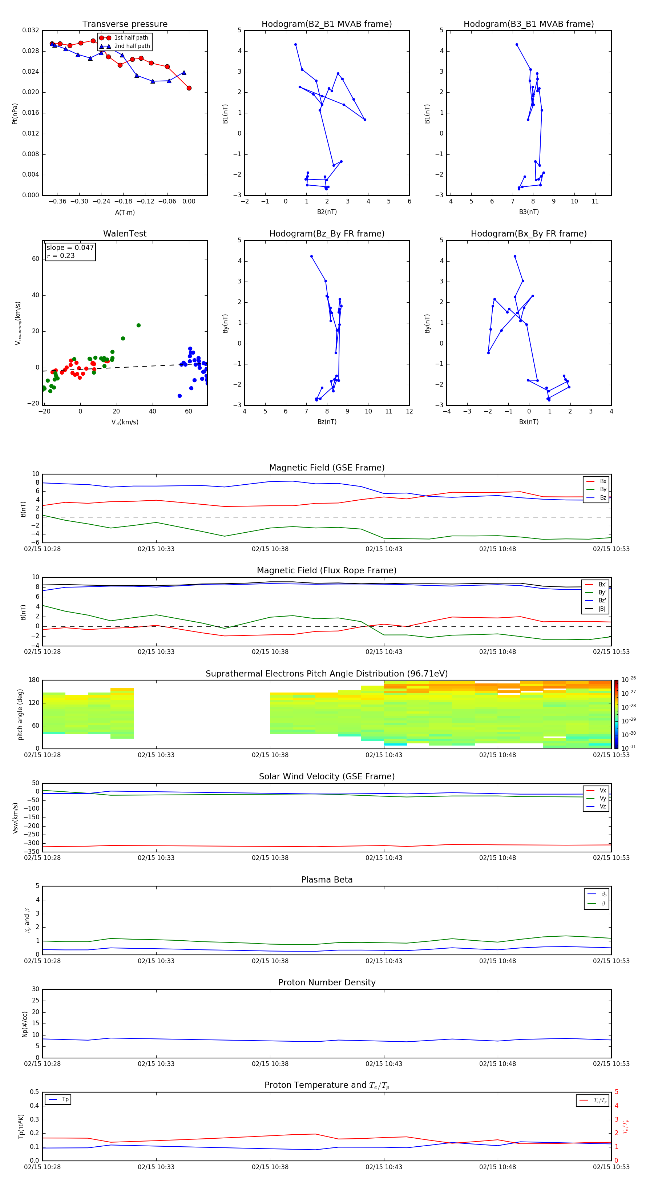Click the 'VA(km/s)' x-axis label
654x1199 pixels.
click(x=125, y=423)
